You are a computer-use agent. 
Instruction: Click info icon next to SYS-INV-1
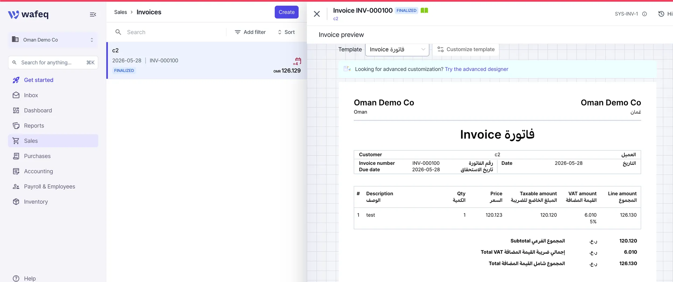pyautogui.click(x=644, y=14)
